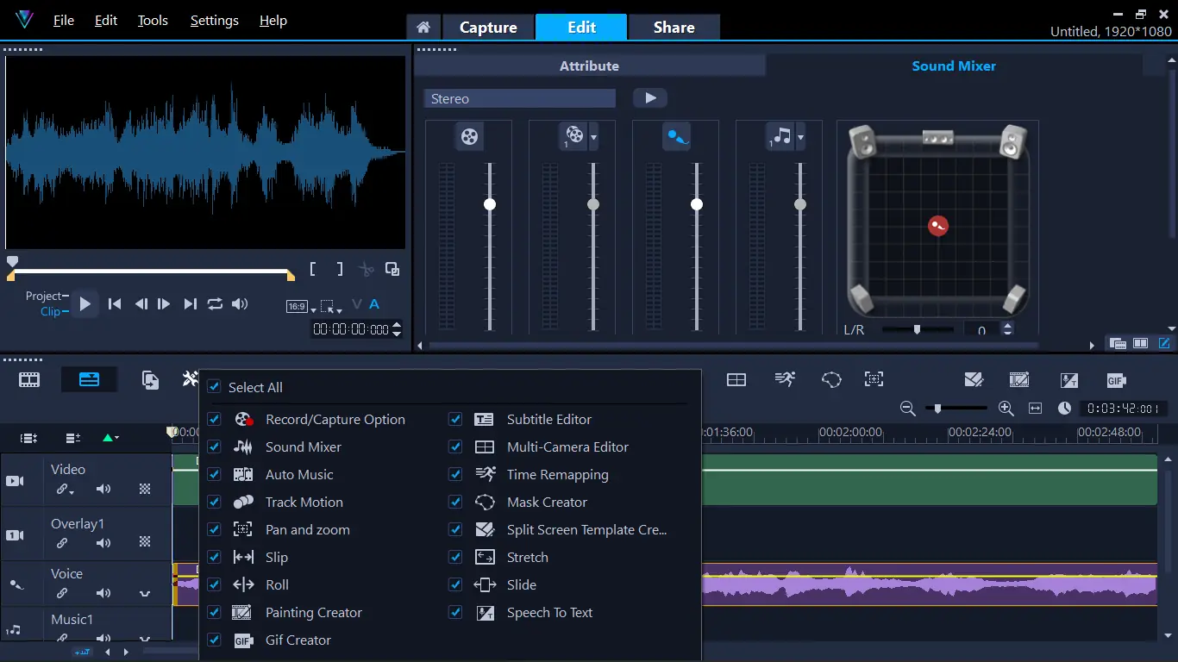Click the preview timecode field
This screenshot has height=662, width=1178.
pos(351,329)
